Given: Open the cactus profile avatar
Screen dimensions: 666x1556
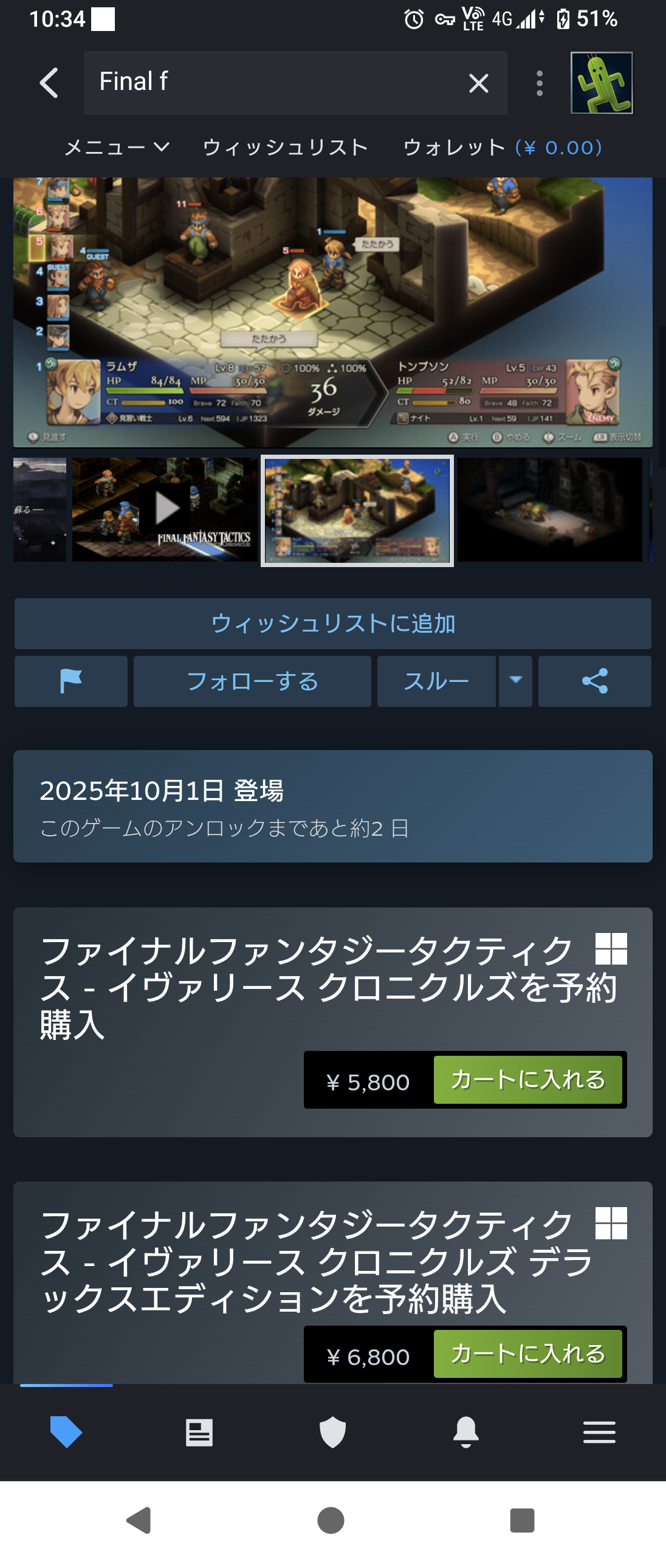Looking at the screenshot, I should pyautogui.click(x=602, y=83).
